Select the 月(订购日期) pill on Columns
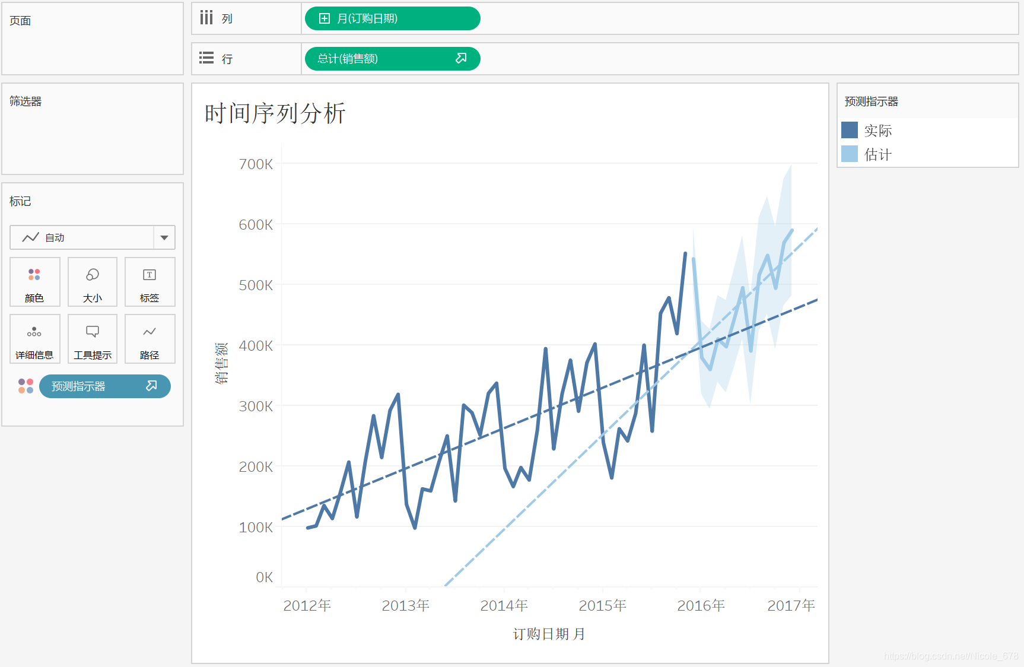The image size is (1024, 667). pyautogui.click(x=392, y=18)
